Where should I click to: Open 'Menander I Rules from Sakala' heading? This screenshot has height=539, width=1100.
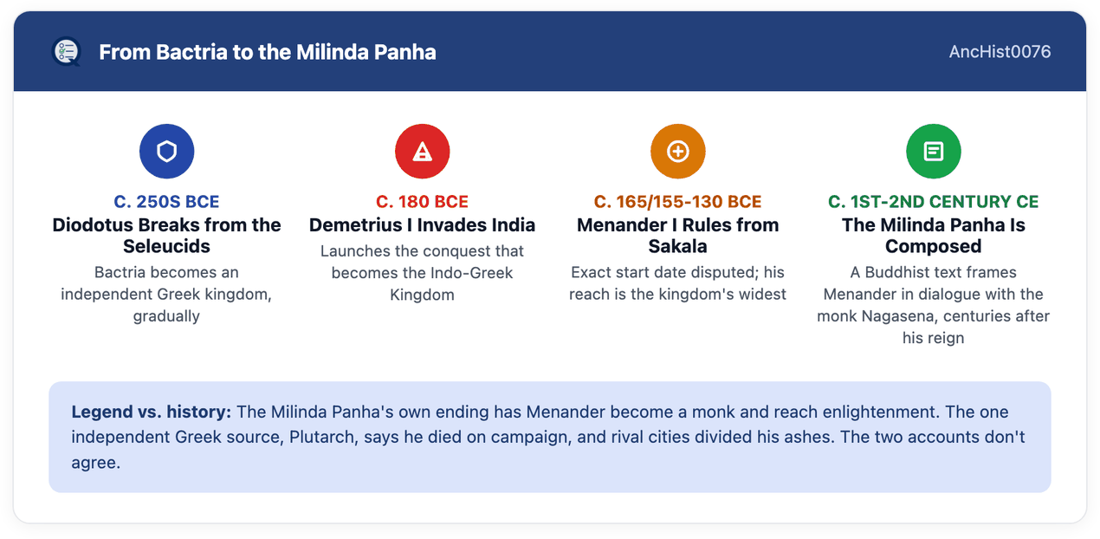click(678, 236)
